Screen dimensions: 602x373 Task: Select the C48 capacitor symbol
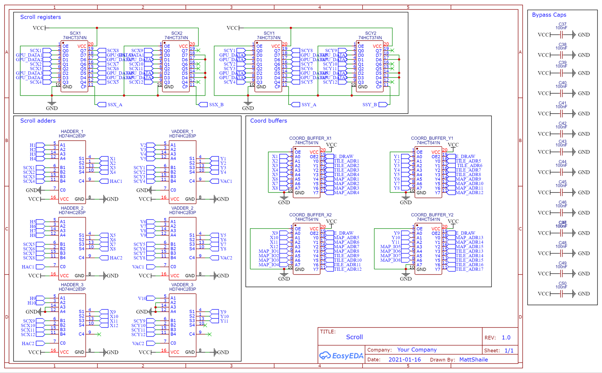point(561,253)
